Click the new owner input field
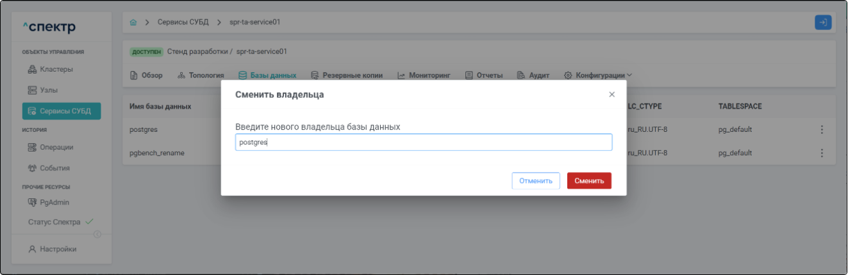Image resolution: width=848 pixels, height=275 pixels. 423,142
